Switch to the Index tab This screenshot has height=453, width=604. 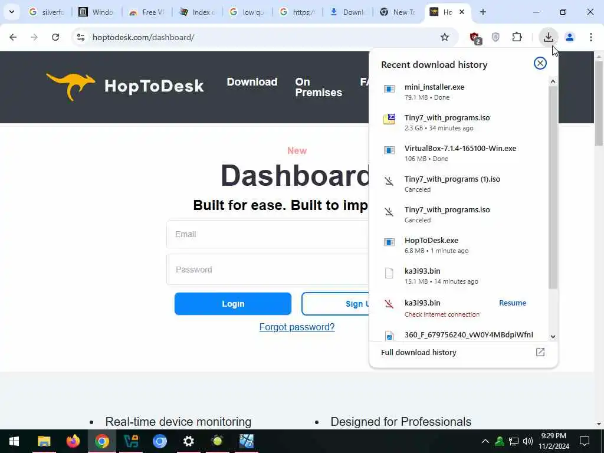196,12
